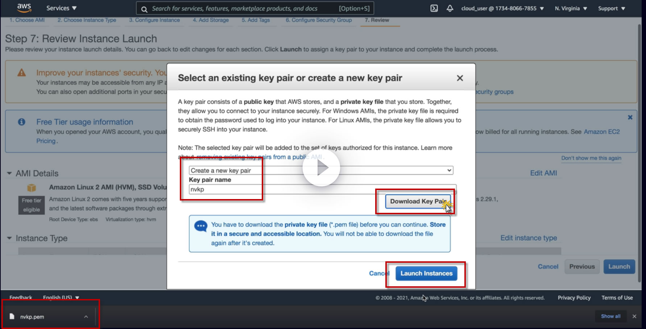Open the cloud_user account dropdown
The height and width of the screenshot is (329, 646).
pos(502,8)
